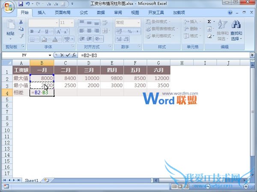Open 单元格样式 cell styles menu
The width and height of the screenshot is (257, 192).
pos(160,36)
